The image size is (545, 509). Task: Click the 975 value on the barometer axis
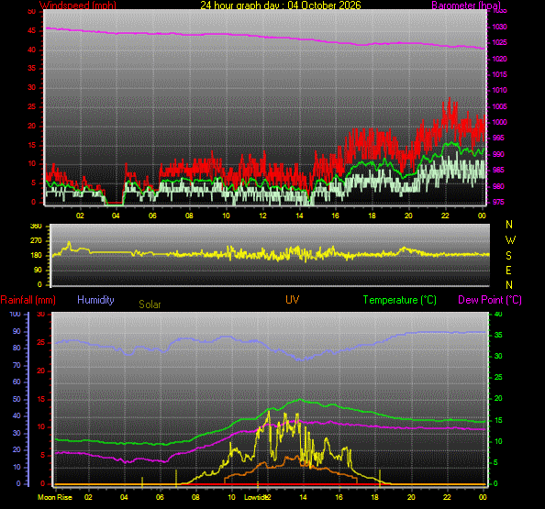point(498,202)
